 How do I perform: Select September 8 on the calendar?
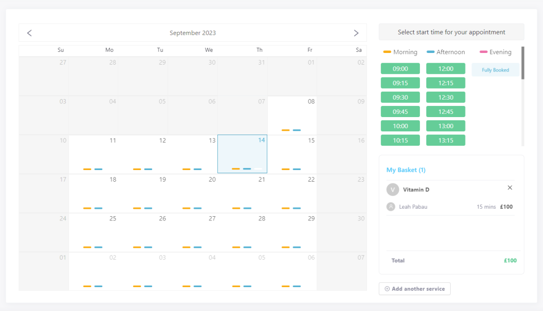coord(292,115)
